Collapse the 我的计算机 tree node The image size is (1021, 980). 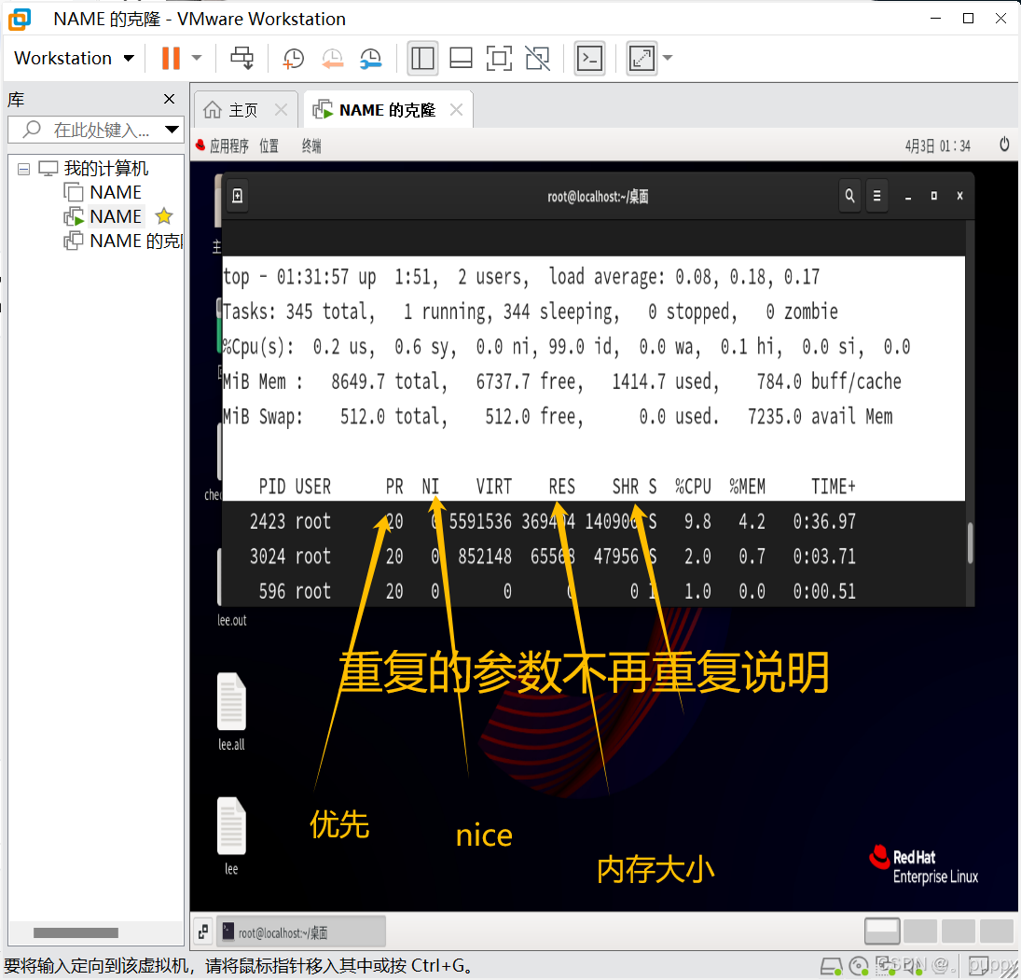pos(22,168)
